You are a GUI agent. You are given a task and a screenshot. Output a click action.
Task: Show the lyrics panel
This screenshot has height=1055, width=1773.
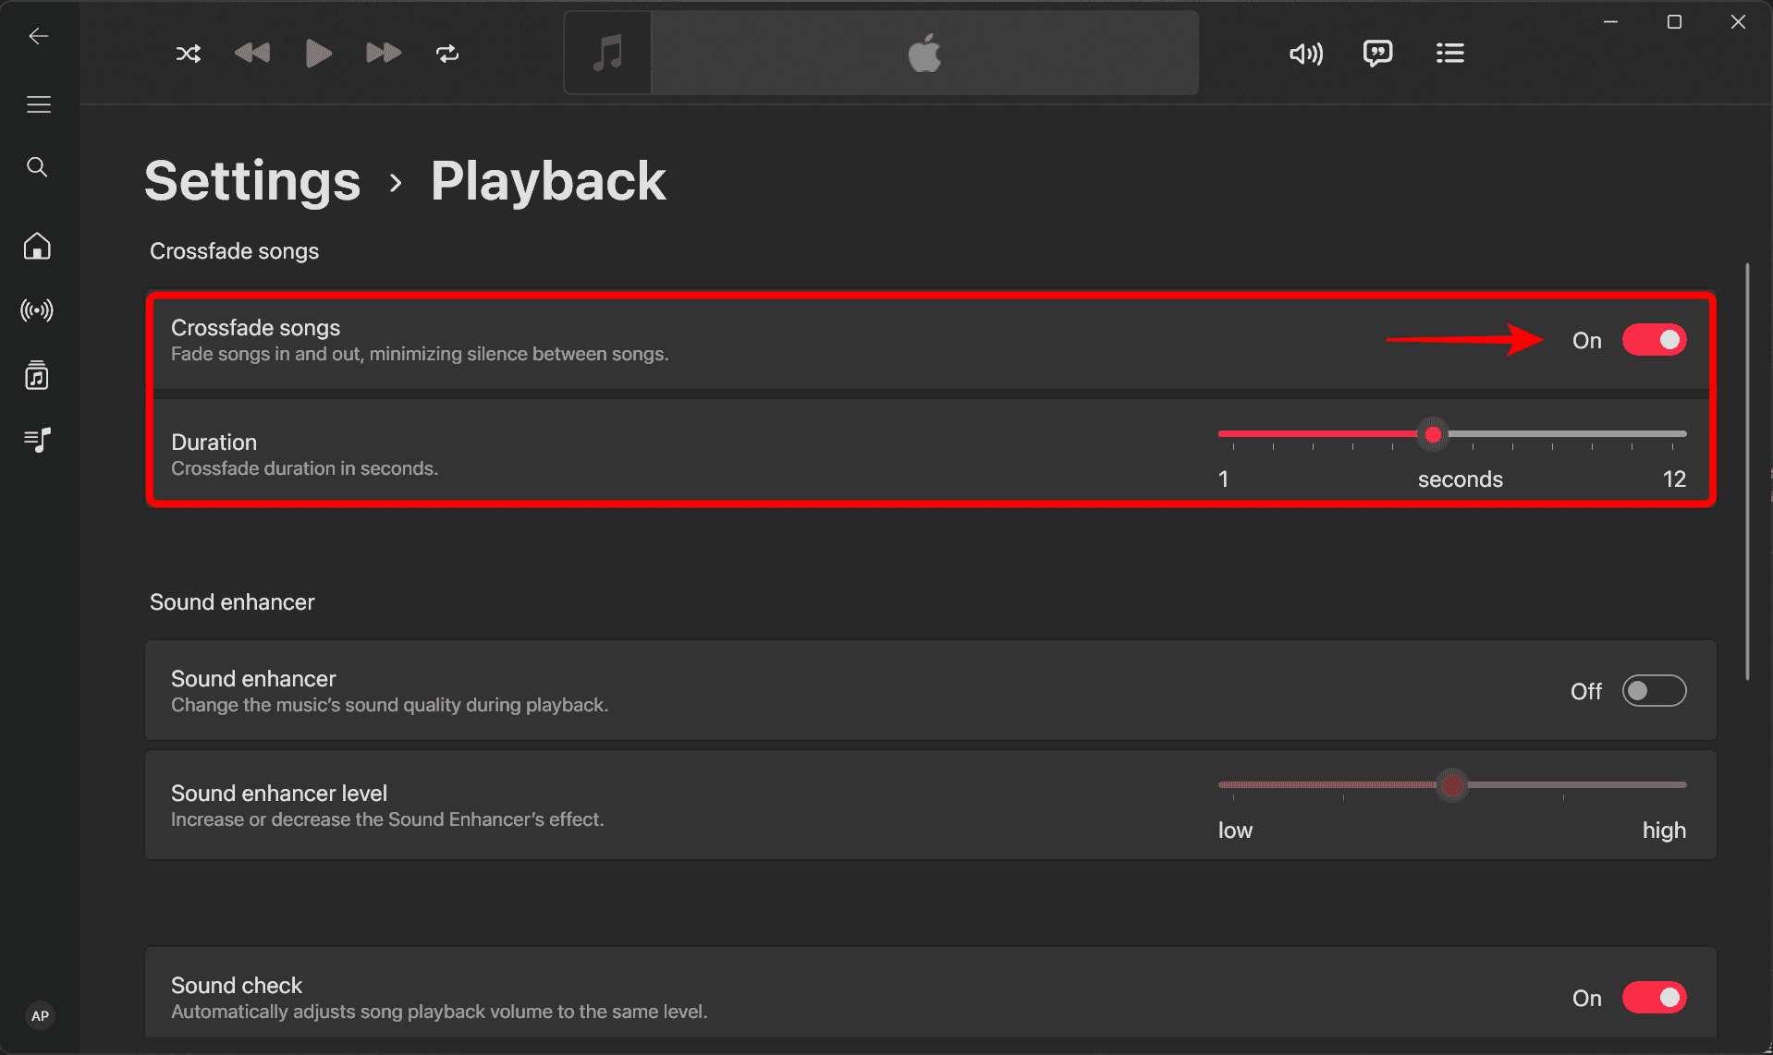[1377, 54]
